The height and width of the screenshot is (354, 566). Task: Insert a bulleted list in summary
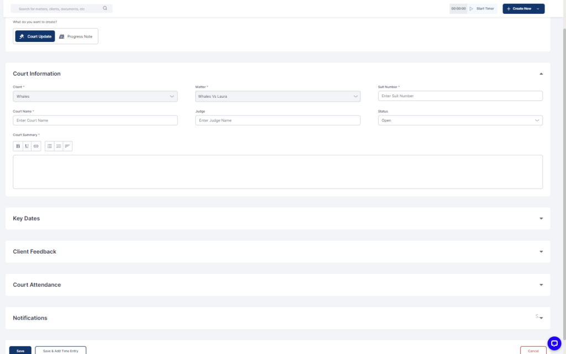pos(50,146)
